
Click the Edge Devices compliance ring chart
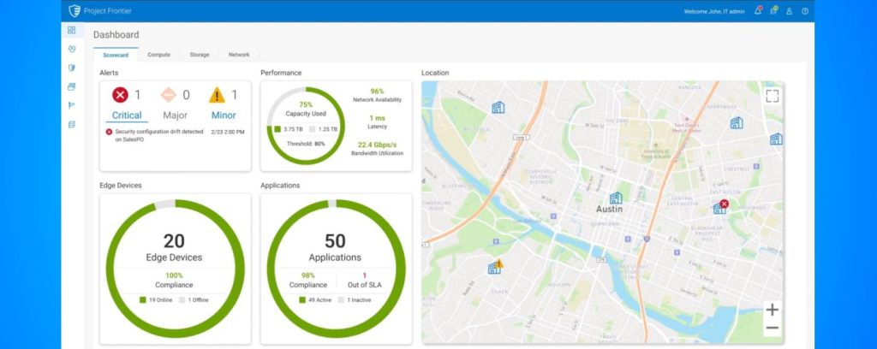pyautogui.click(x=175, y=266)
